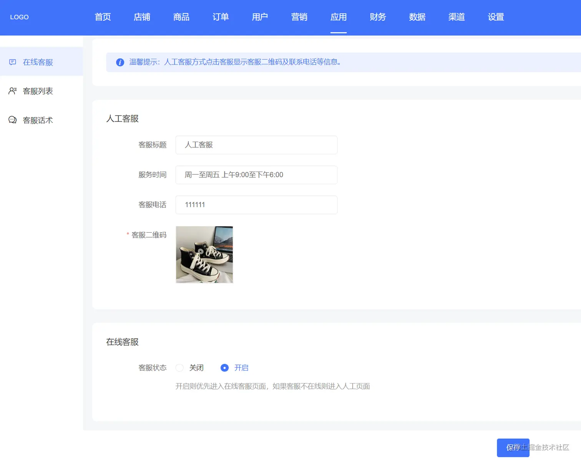581x463 pixels.
Task: Open the 店铺 menu
Action: click(142, 17)
